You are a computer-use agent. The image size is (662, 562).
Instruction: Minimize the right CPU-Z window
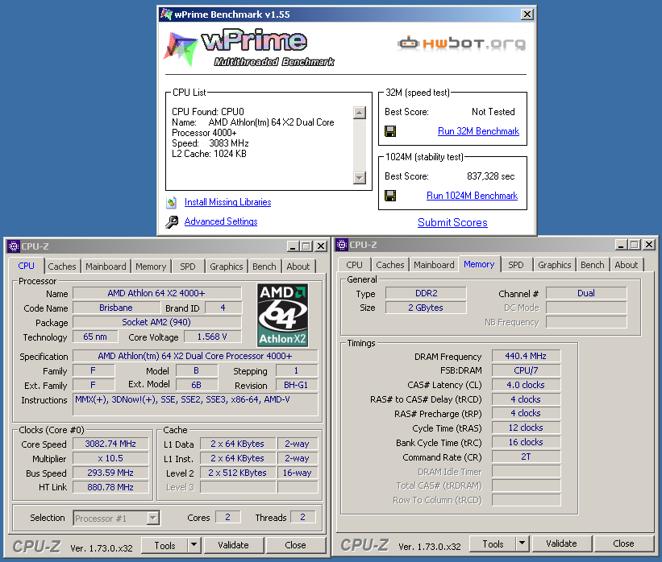pos(621,245)
